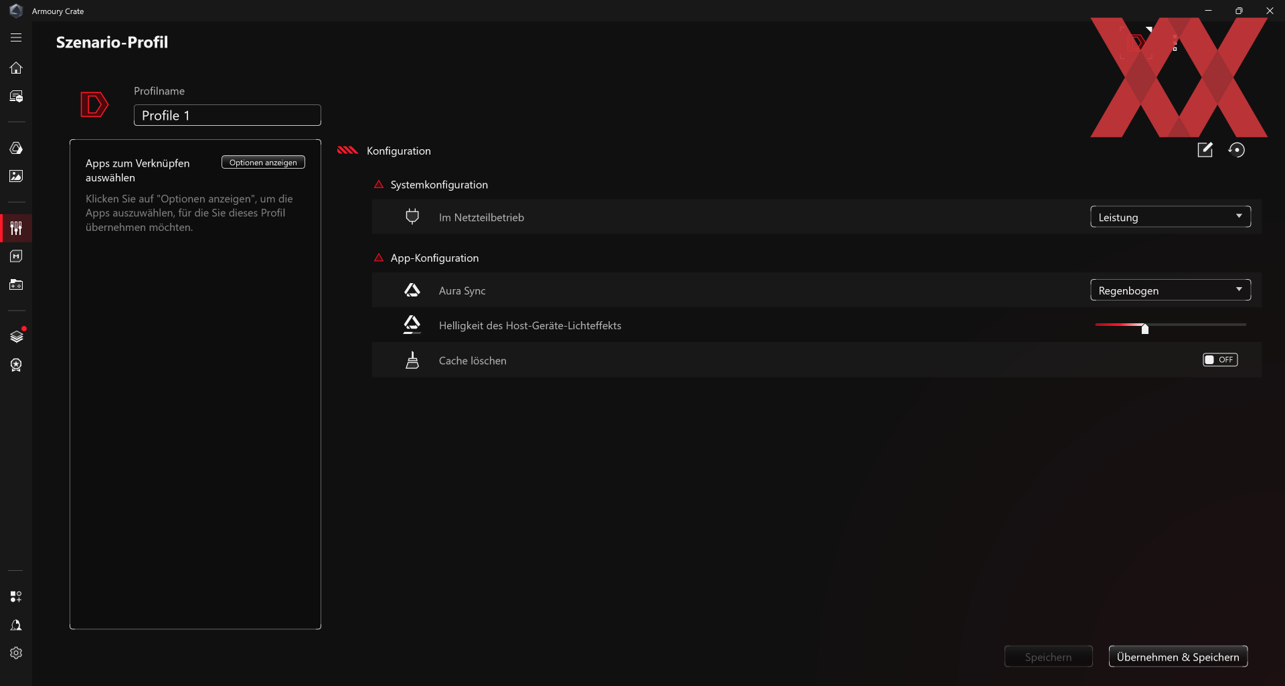1285x686 pixels.
Task: Open the image/wallpaper sidebar icon
Action: pos(16,176)
